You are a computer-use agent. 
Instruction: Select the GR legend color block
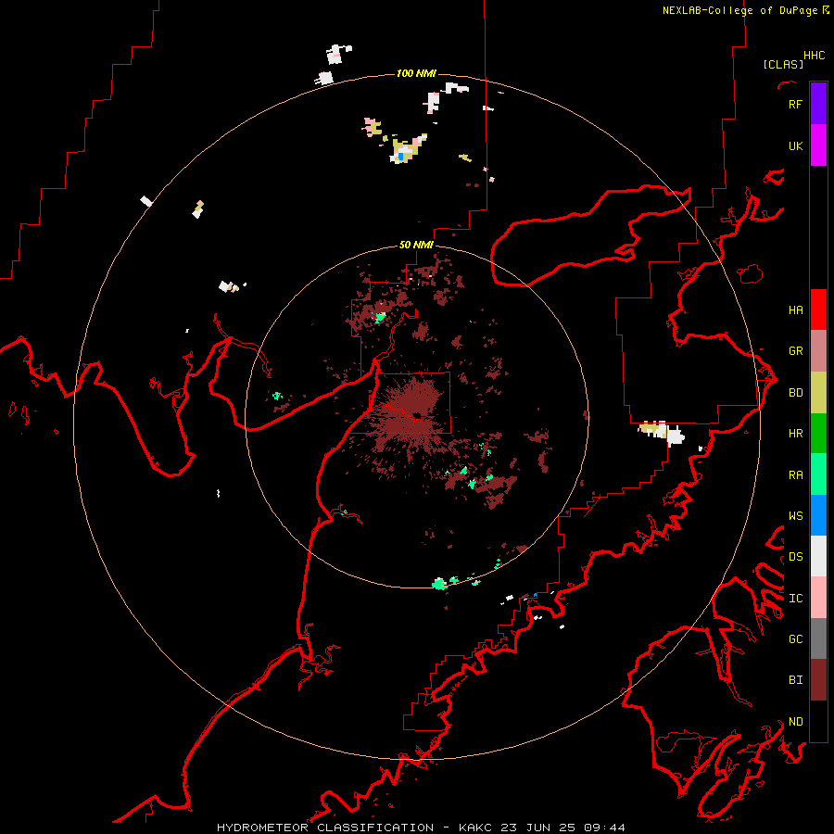click(818, 351)
